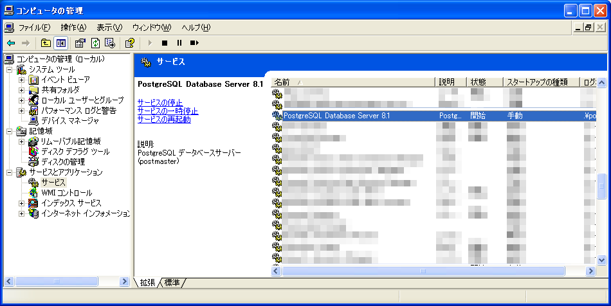
Task: Open the ウィンドウ(W) menu
Action: click(x=152, y=28)
